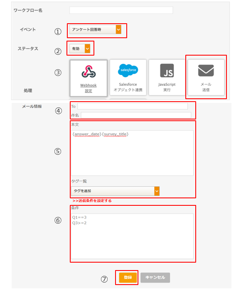Viewport: 246px width, 290px height.
Task: Open the イベント dropdown arrow
Action: coord(118,29)
